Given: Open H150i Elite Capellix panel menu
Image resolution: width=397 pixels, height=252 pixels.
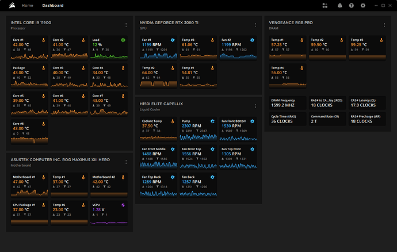Looking at the screenshot, I should click(x=255, y=106).
